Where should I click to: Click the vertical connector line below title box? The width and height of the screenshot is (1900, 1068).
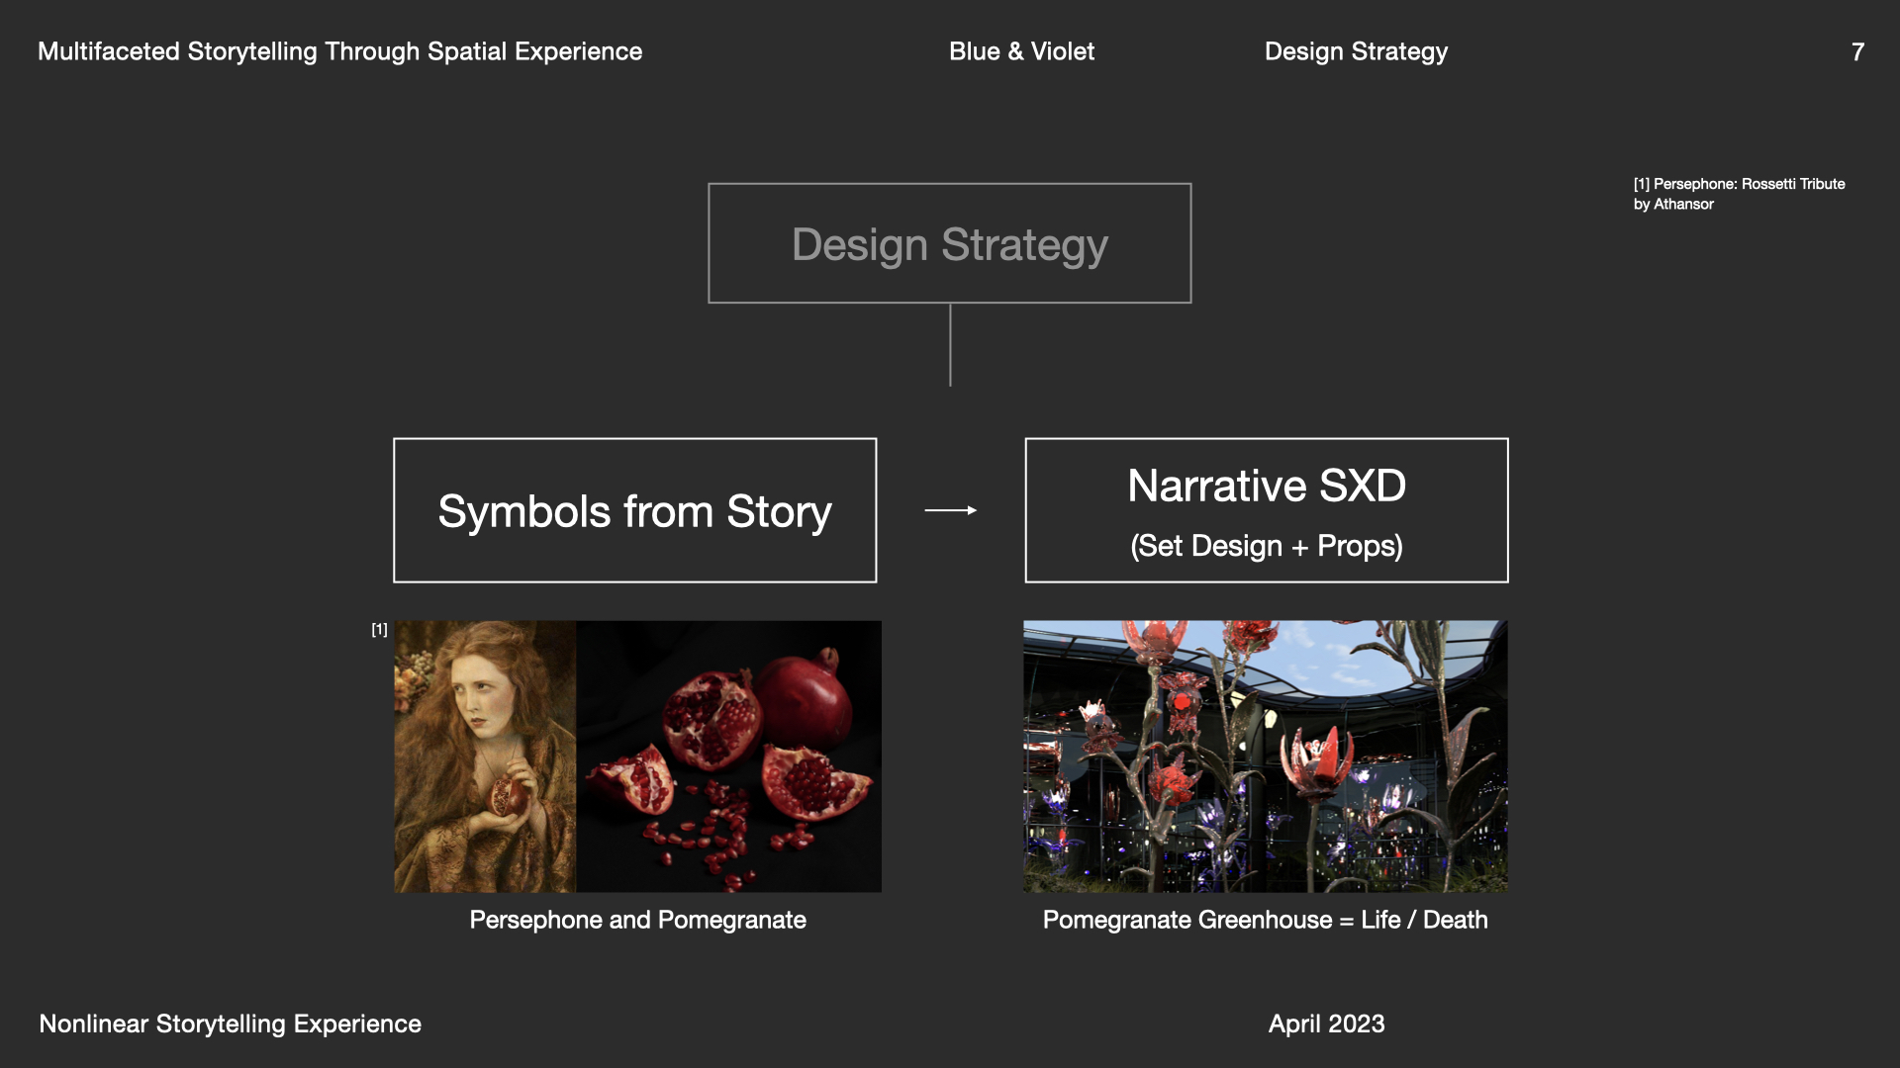[x=950, y=344]
